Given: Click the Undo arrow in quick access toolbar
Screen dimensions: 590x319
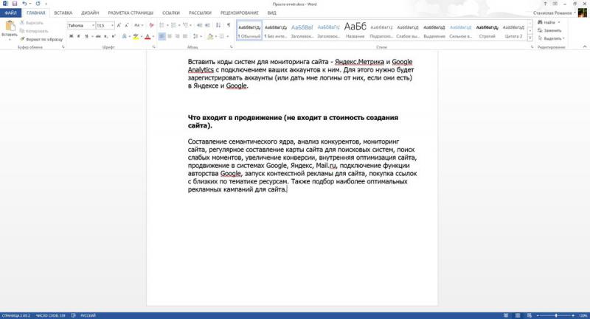Looking at the screenshot, I should (x=24, y=4).
